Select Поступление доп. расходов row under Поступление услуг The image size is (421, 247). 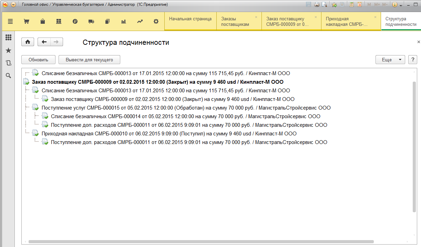click(189, 125)
